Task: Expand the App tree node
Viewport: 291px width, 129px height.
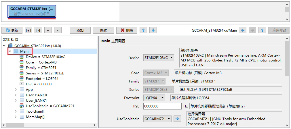Action: (16, 90)
